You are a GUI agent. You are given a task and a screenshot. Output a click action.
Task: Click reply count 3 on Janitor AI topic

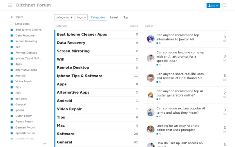224,37
